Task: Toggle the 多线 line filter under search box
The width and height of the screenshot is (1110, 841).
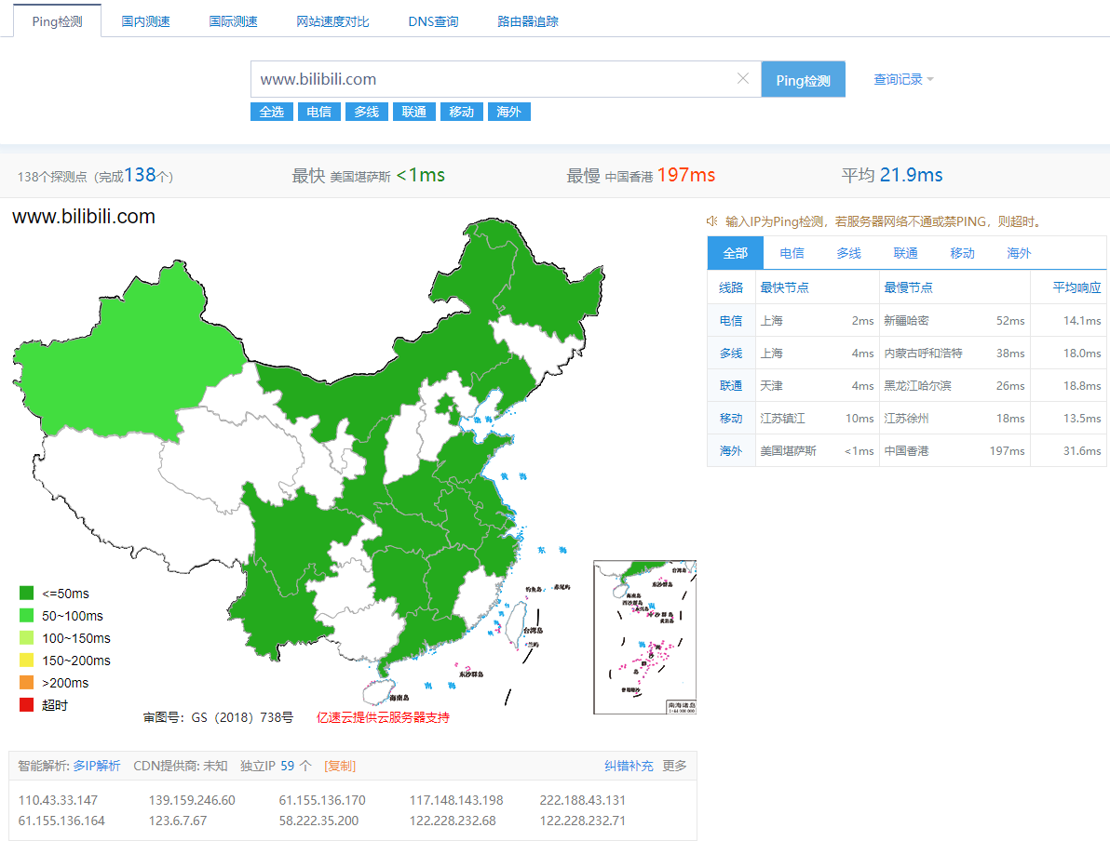Action: tap(367, 112)
